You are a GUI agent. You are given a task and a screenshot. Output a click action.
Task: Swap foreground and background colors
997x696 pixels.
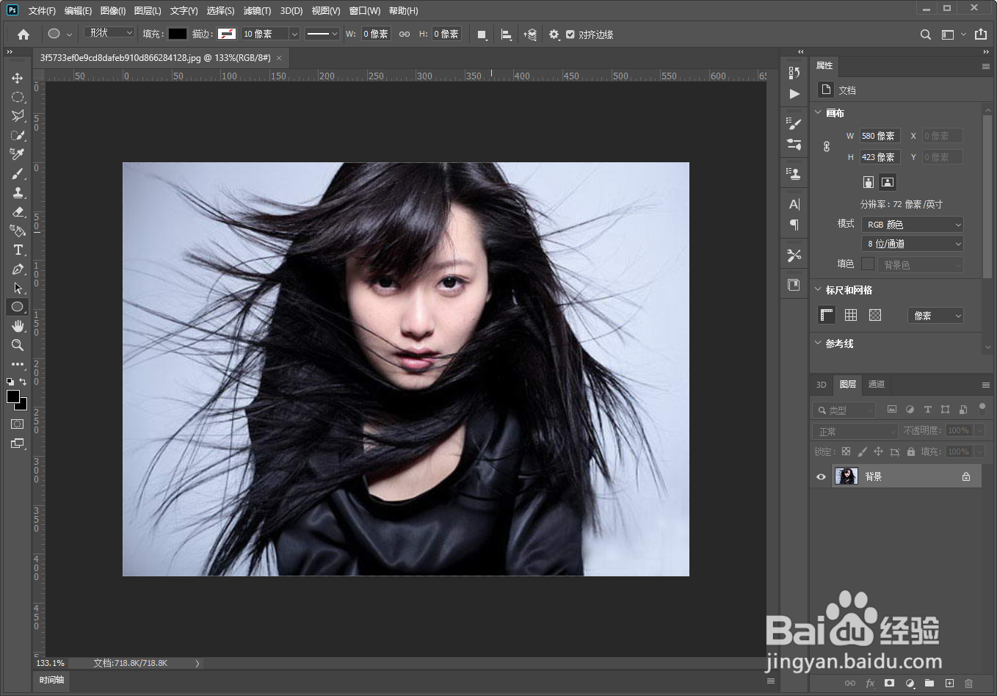coord(23,382)
